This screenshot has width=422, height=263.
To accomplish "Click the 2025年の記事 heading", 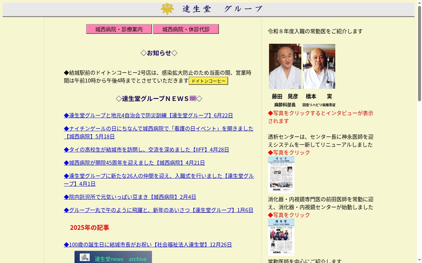I will [x=89, y=227].
